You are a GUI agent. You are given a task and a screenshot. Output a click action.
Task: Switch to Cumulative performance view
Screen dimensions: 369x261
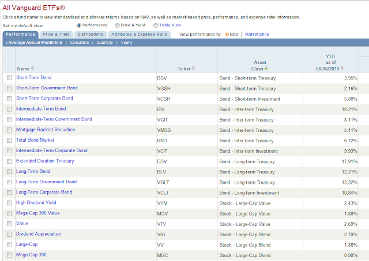[80, 43]
